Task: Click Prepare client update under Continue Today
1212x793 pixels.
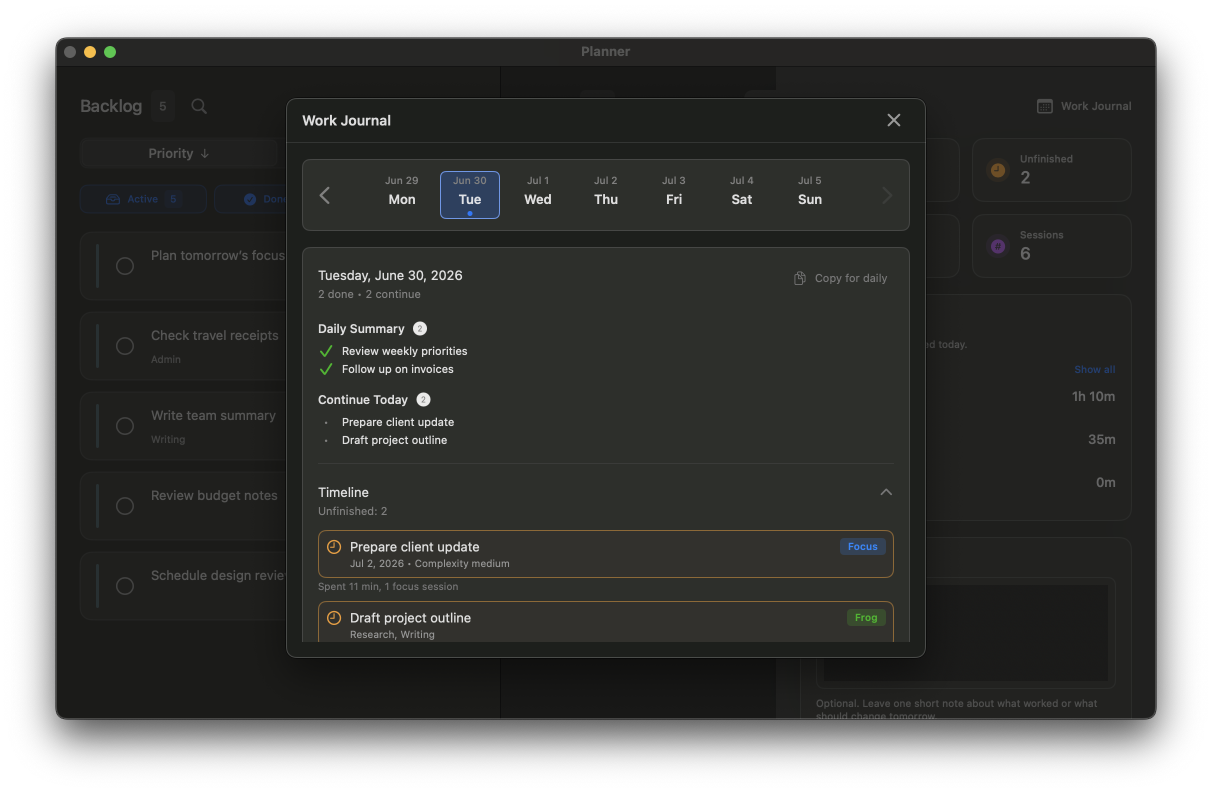Action: click(x=397, y=421)
